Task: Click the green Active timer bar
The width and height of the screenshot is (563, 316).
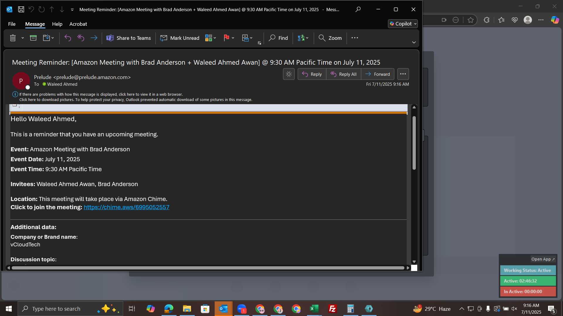Action: [x=528, y=281]
